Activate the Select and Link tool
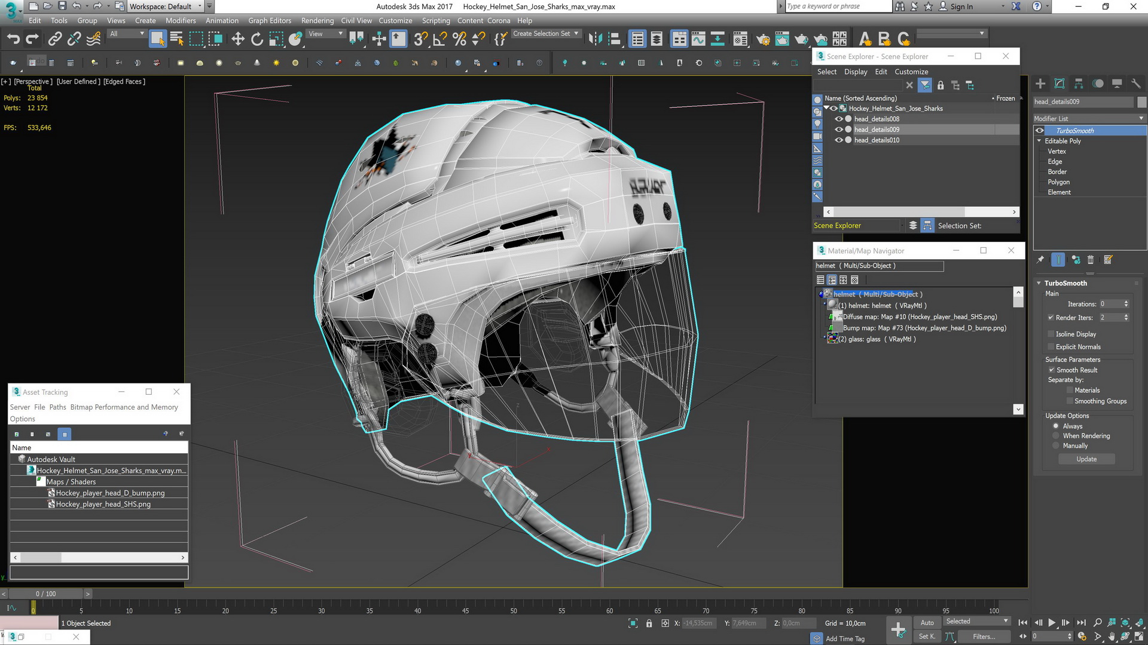The height and width of the screenshot is (645, 1148). coord(55,39)
